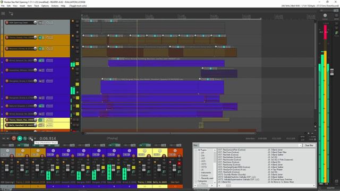Image resolution: width=340 pixels, height=191 pixels.
Task: Arm record on Trains, Diesel track
Action: point(7,38)
